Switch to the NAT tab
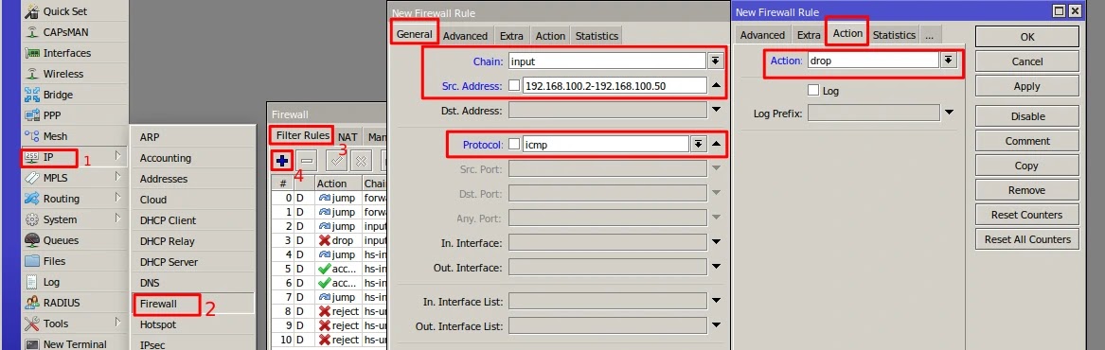Viewport: 1105px width, 350px height. point(348,137)
